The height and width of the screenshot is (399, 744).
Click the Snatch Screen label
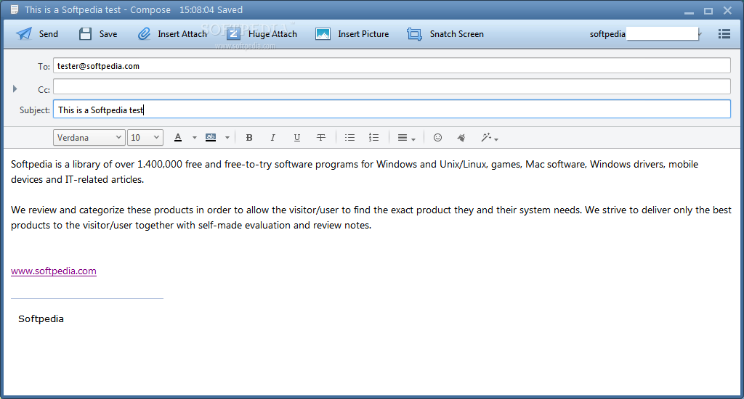457,34
